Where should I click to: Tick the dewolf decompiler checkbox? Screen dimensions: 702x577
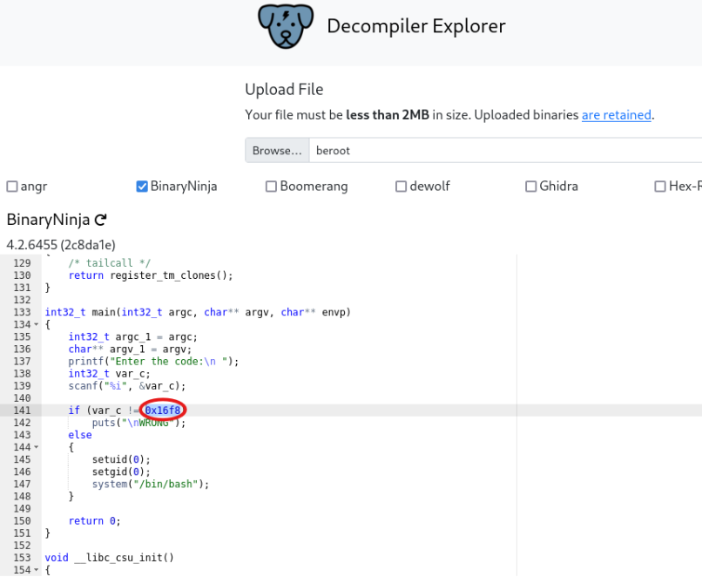401,187
